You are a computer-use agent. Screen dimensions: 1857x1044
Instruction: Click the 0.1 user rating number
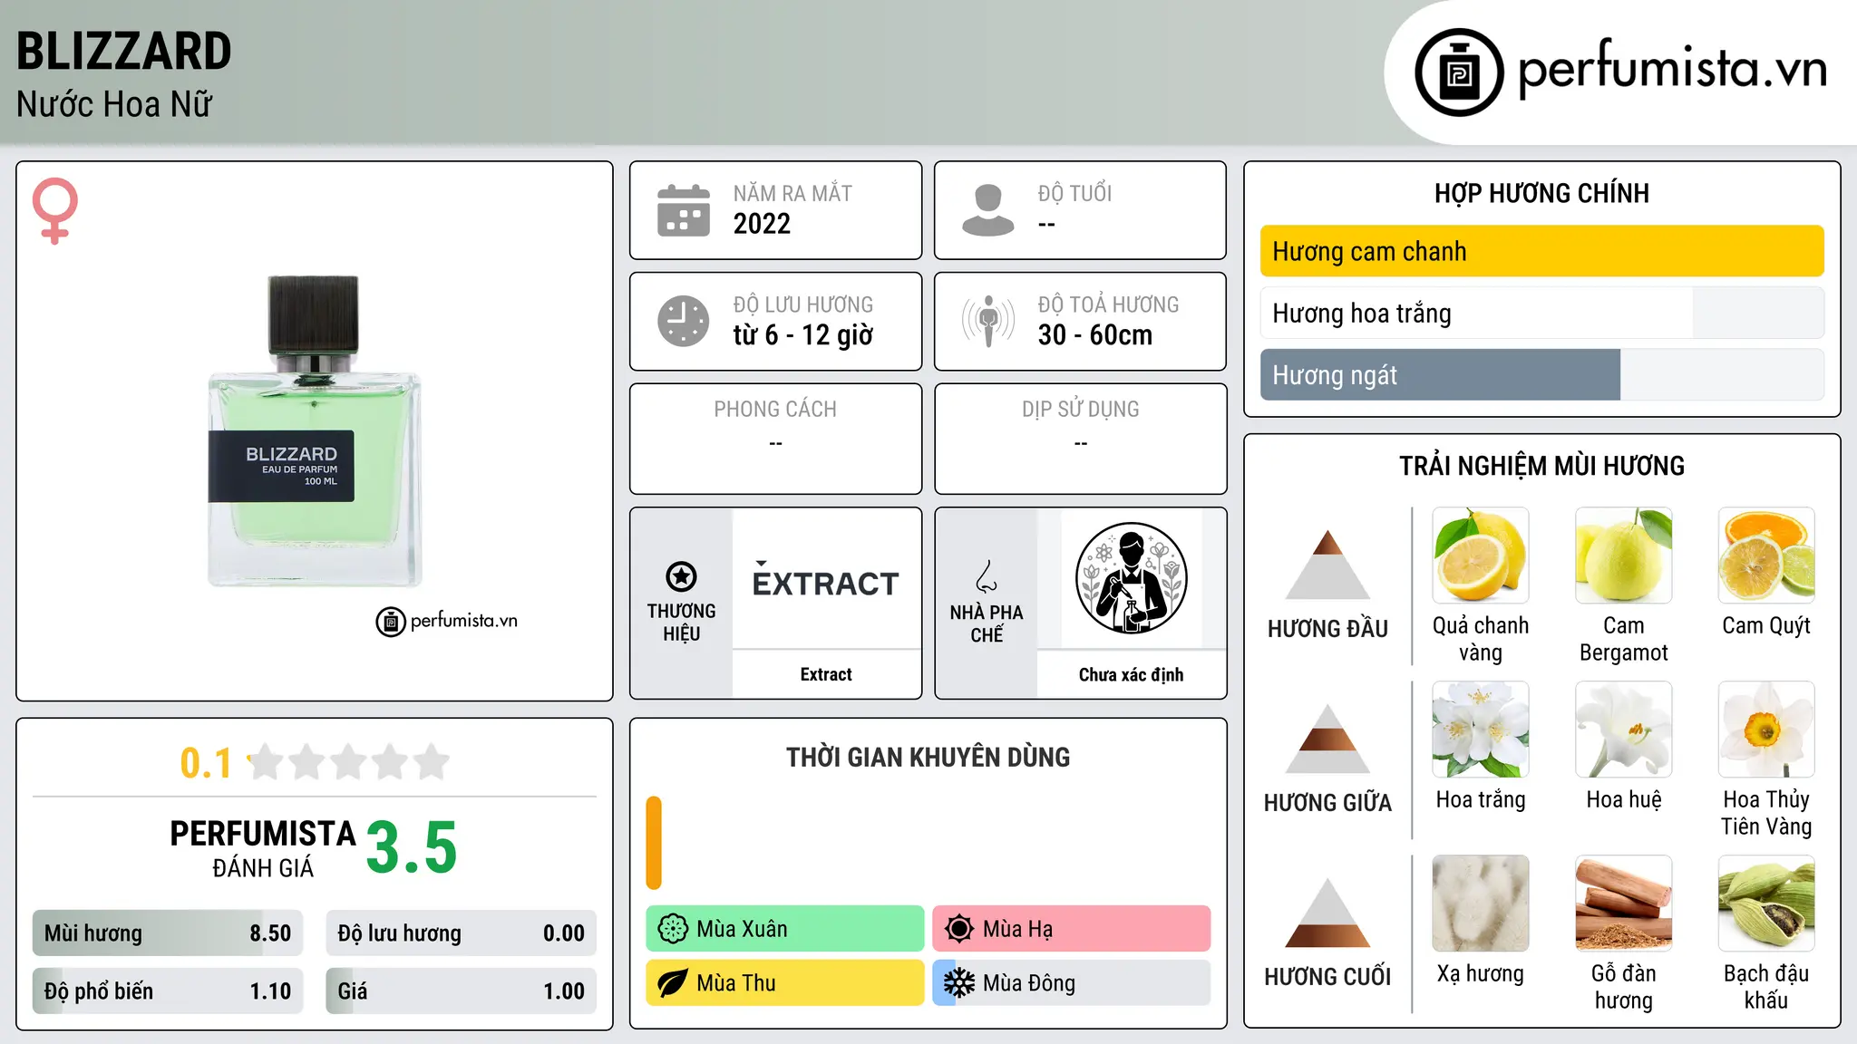pos(206,763)
